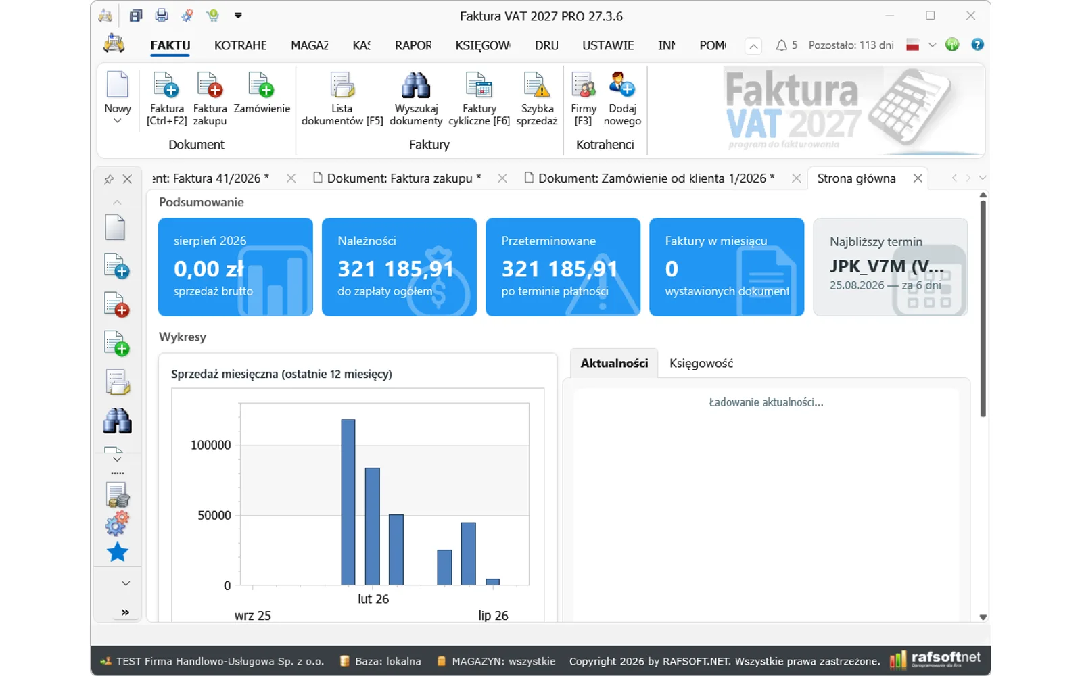The image size is (1082, 676).
Task: Open Lista dokumentów [F5] from the ribbon
Action: [x=342, y=98]
